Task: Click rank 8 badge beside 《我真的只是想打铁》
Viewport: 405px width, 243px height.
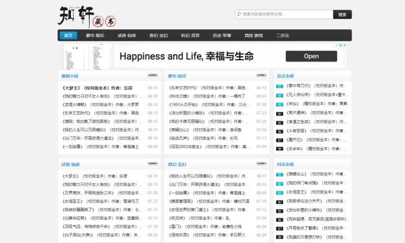Action: click(x=280, y=237)
